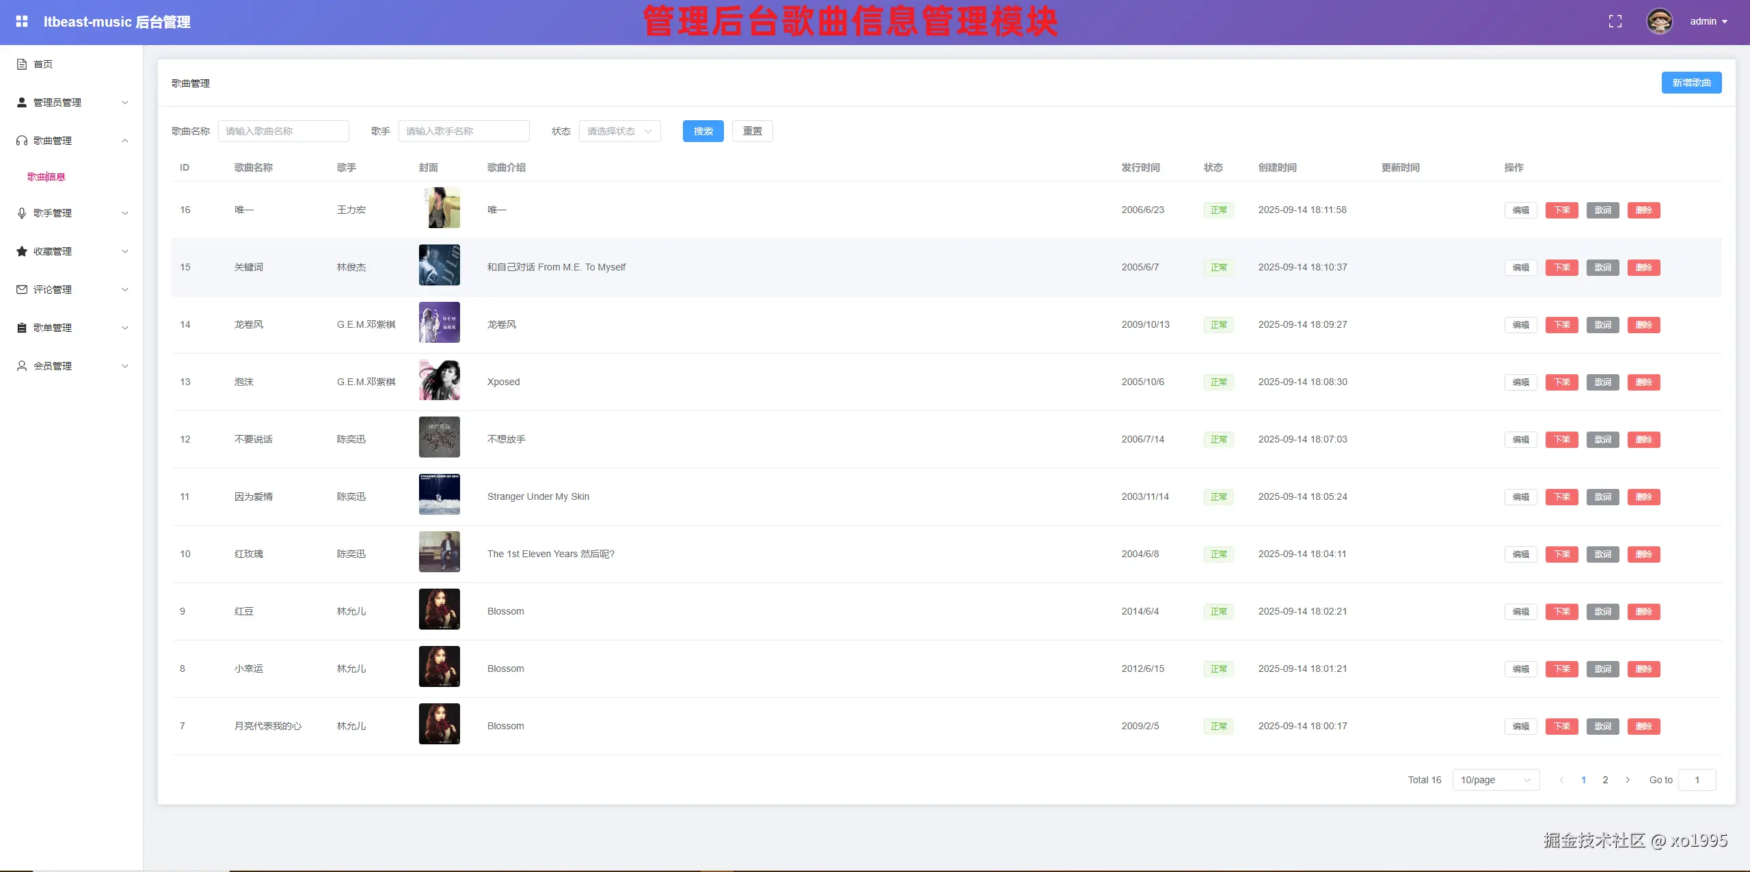Click the grid menu icon beside Itbeast-music
This screenshot has height=872, width=1750.
pos(22,21)
